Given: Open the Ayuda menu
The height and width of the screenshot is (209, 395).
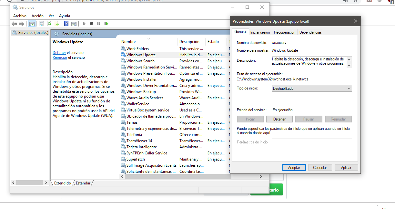Looking at the screenshot, I should 65,16.
